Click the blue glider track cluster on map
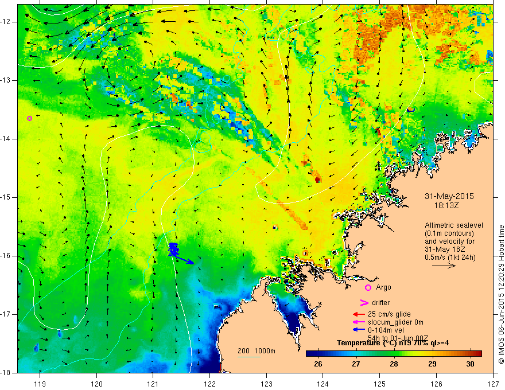Viewport: 505px width, 390px height. point(173,249)
